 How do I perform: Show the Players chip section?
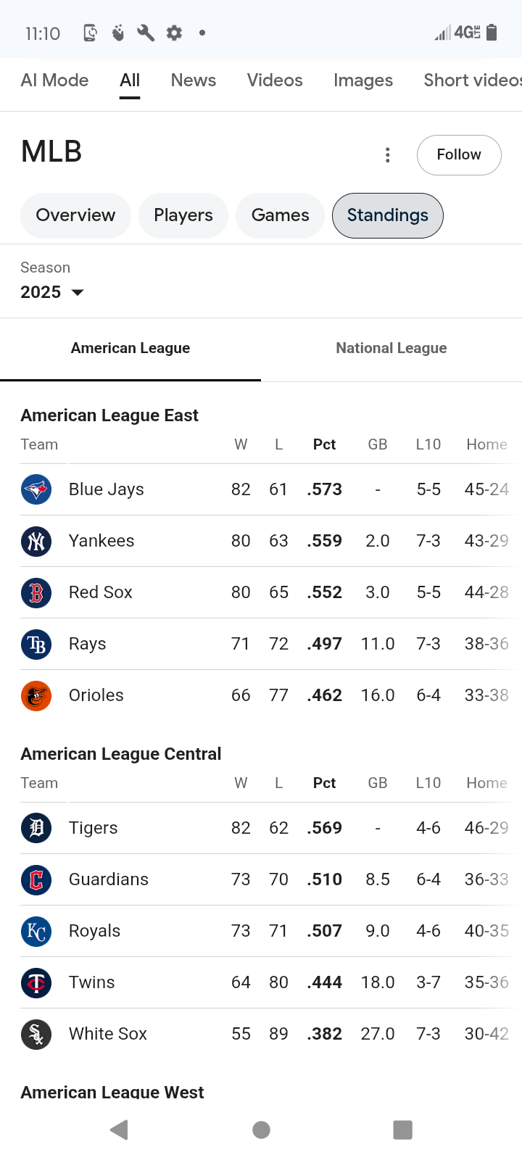(x=183, y=215)
